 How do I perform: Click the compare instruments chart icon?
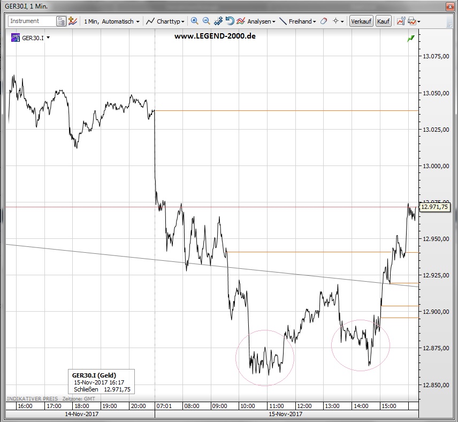pyautogui.click(x=72, y=21)
